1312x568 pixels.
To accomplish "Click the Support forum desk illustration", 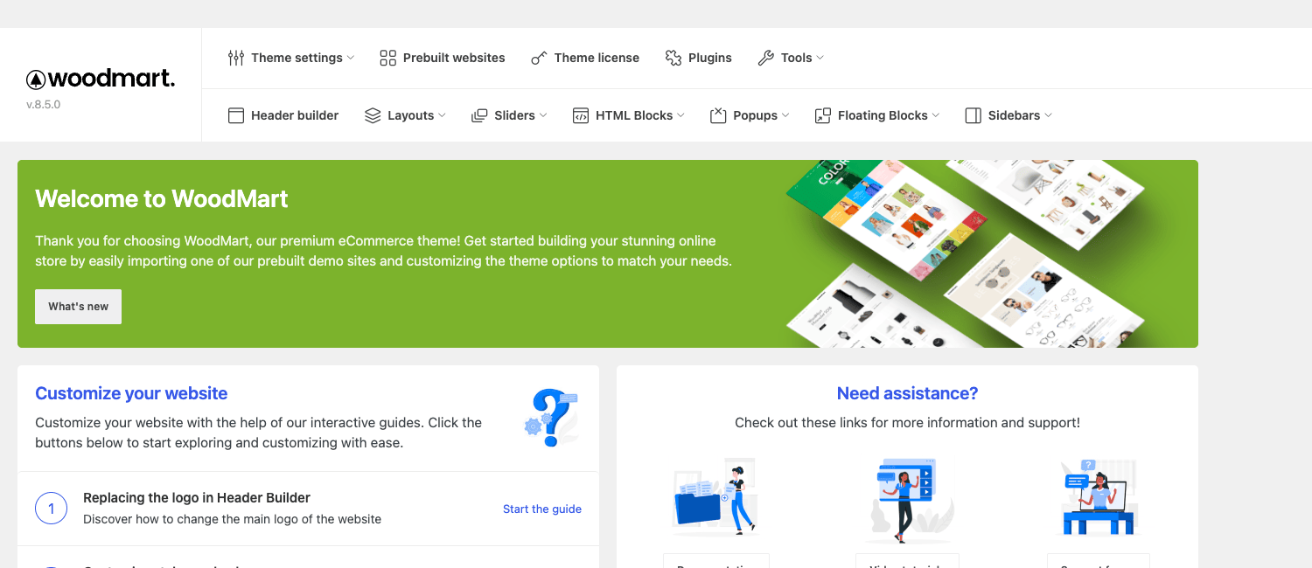I will 1099,497.
